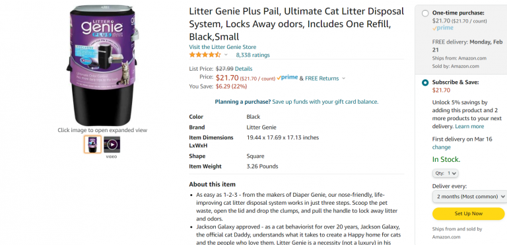Open the Qty quantity dropdown

pyautogui.click(x=445, y=173)
